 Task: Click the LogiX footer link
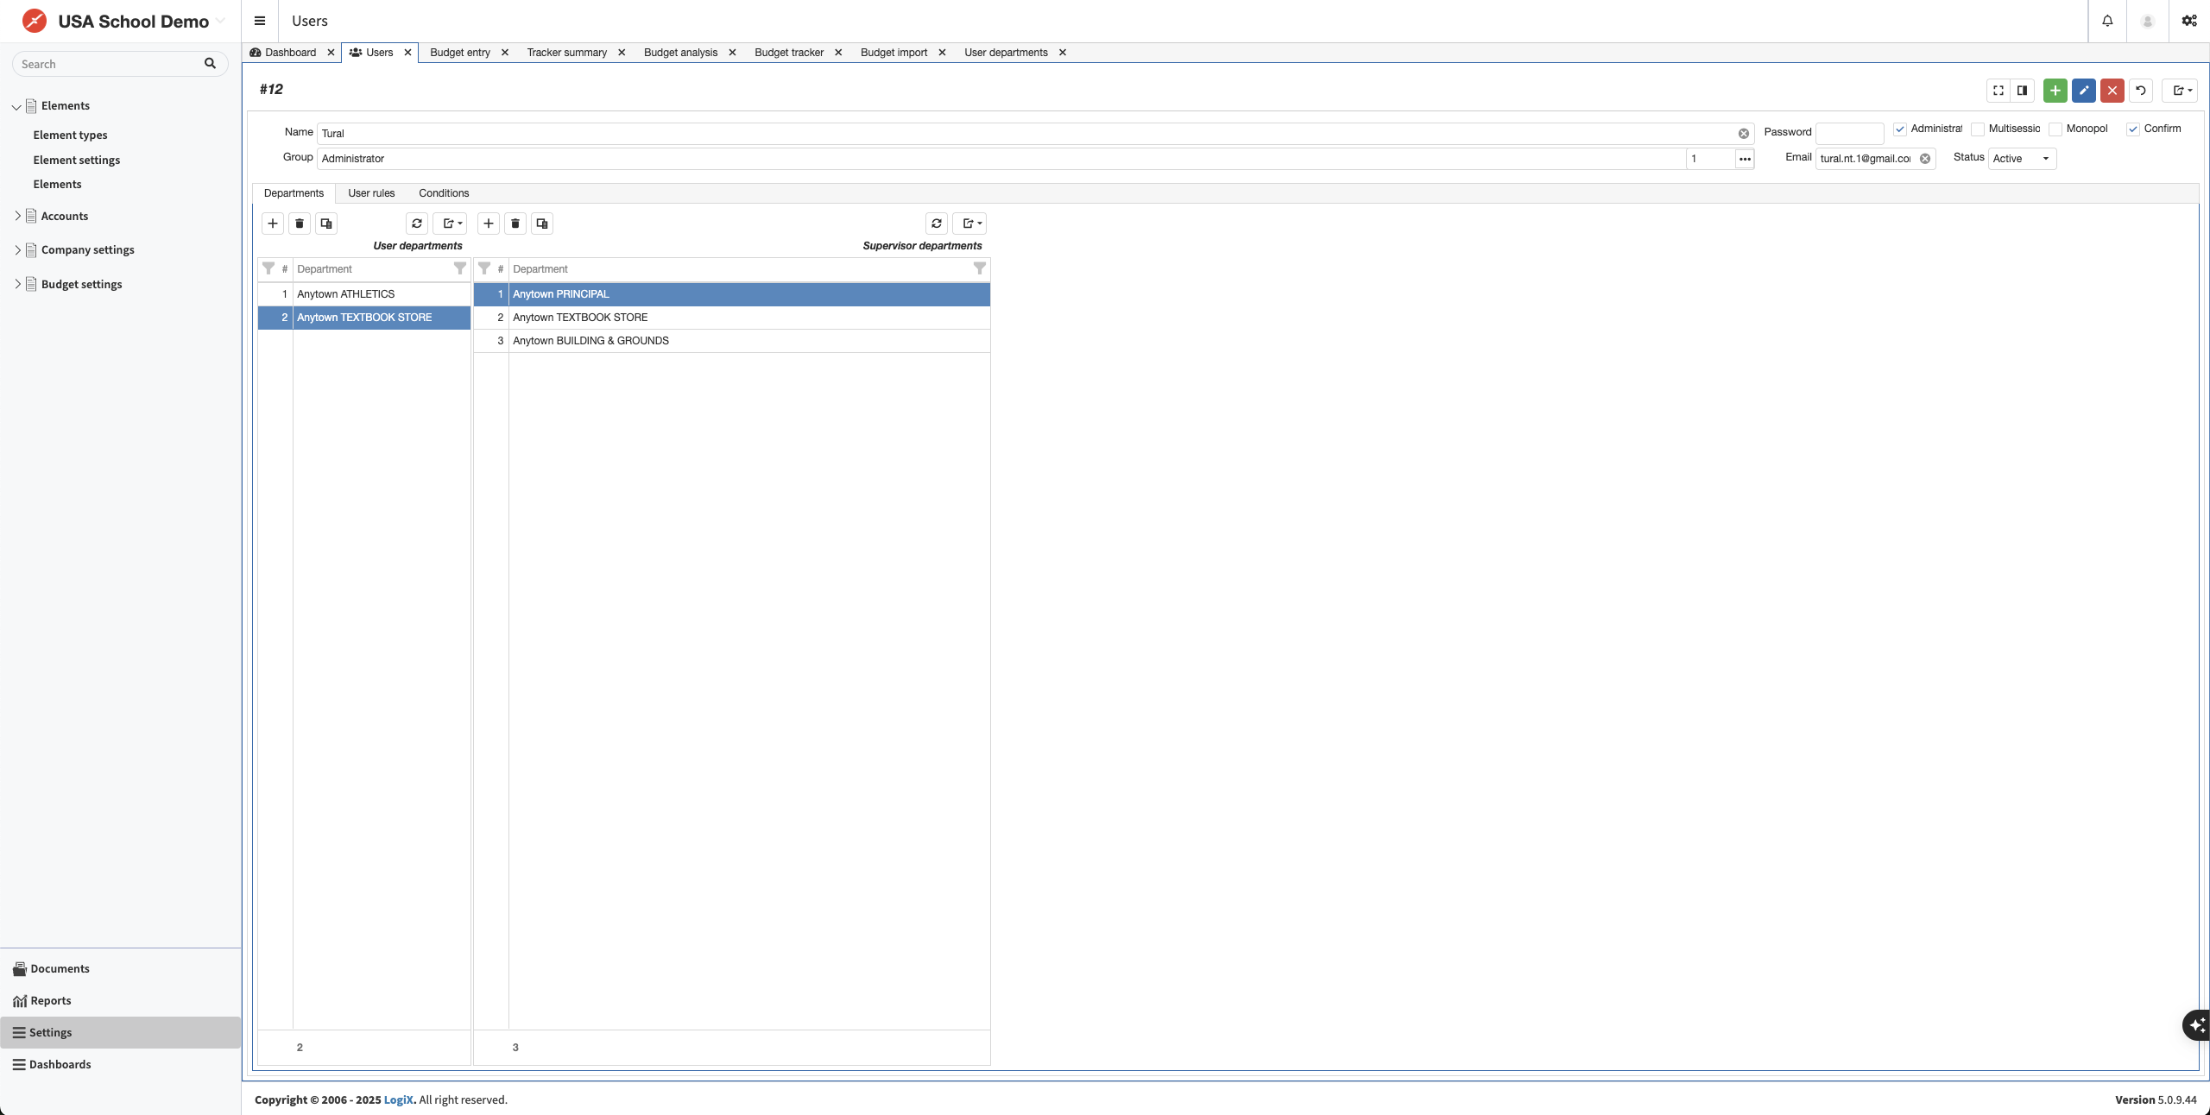(x=398, y=1099)
